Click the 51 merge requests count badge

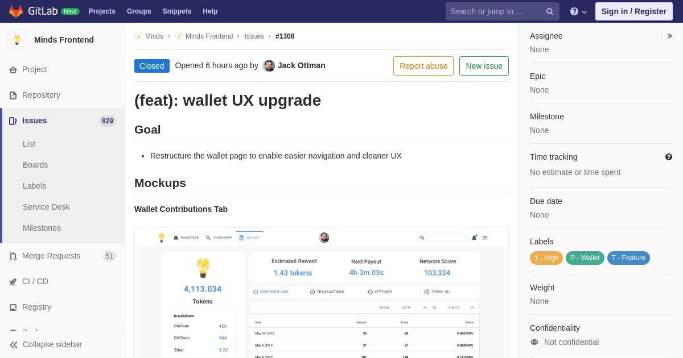(x=109, y=256)
